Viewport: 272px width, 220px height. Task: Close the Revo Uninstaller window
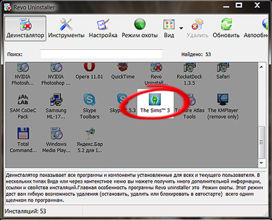[x=257, y=5]
